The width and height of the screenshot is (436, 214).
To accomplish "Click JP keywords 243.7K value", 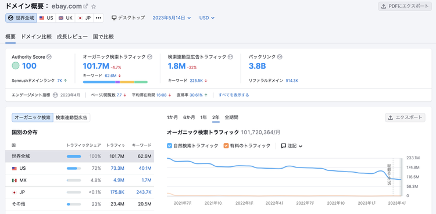I will (144, 192).
